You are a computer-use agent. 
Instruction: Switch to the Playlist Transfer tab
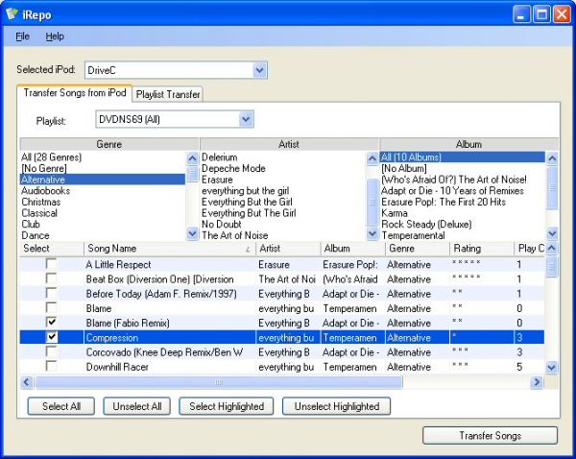point(168,94)
